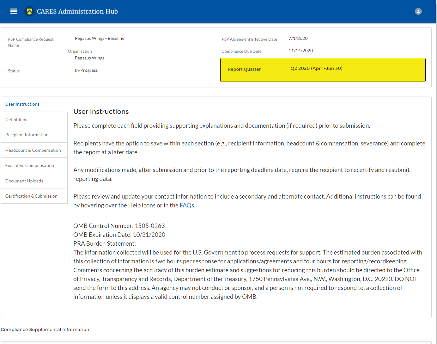Click the 7/1/2020 agreement effective date
Image resolution: width=437 pixels, height=344 pixels.
(298, 38)
